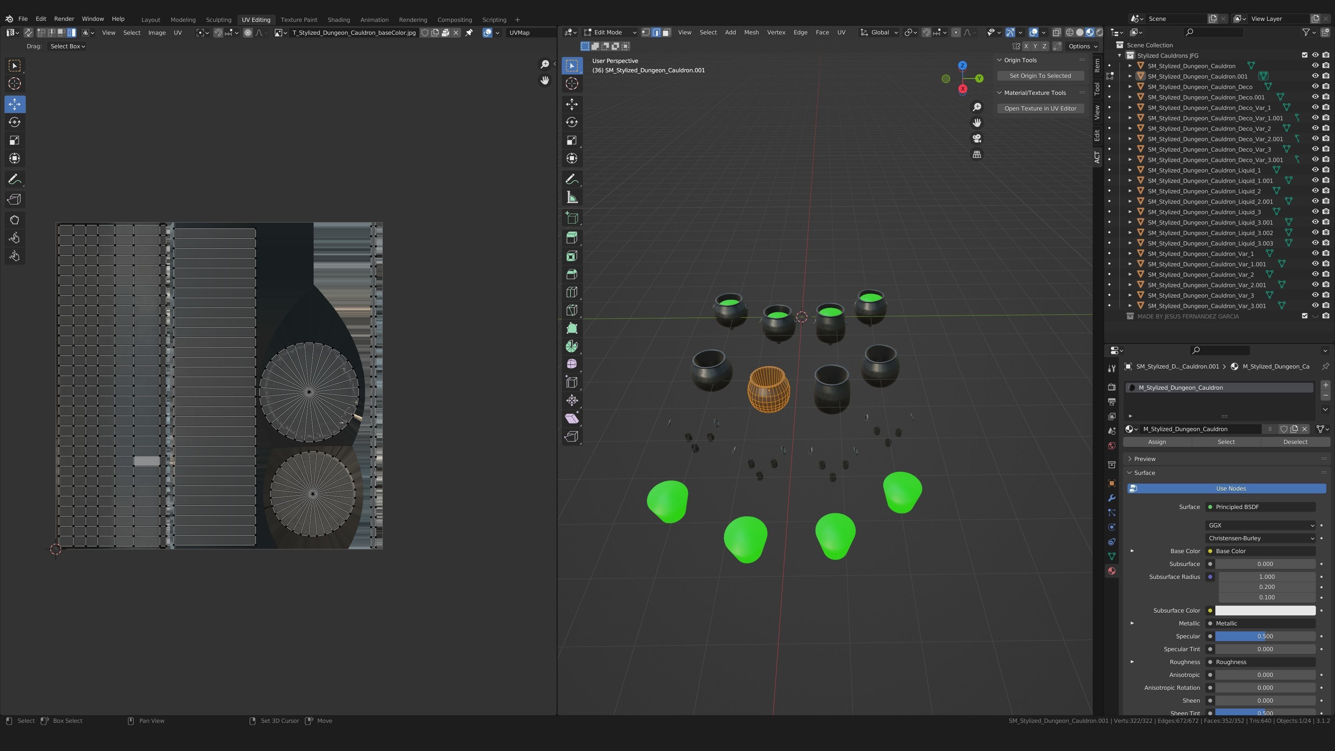Viewport: 1335px width, 751px height.
Task: Open the Mesh menu in 3D viewport
Action: coord(751,32)
